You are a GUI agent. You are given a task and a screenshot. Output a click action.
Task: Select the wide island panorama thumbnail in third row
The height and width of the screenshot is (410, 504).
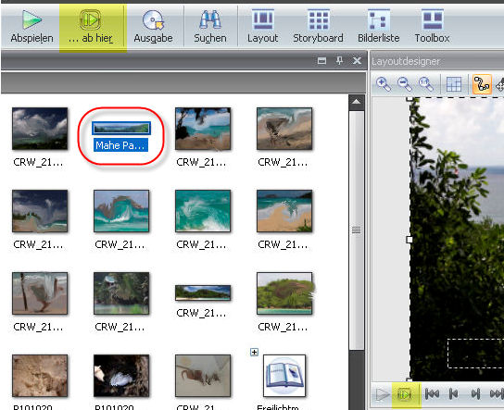pos(203,292)
